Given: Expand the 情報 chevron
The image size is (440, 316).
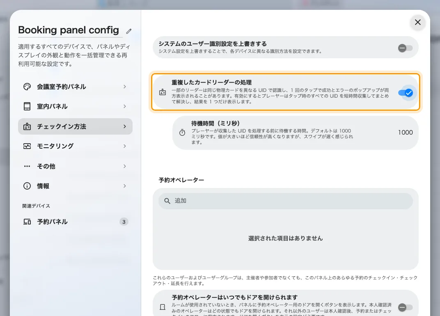Looking at the screenshot, I should coord(125,186).
